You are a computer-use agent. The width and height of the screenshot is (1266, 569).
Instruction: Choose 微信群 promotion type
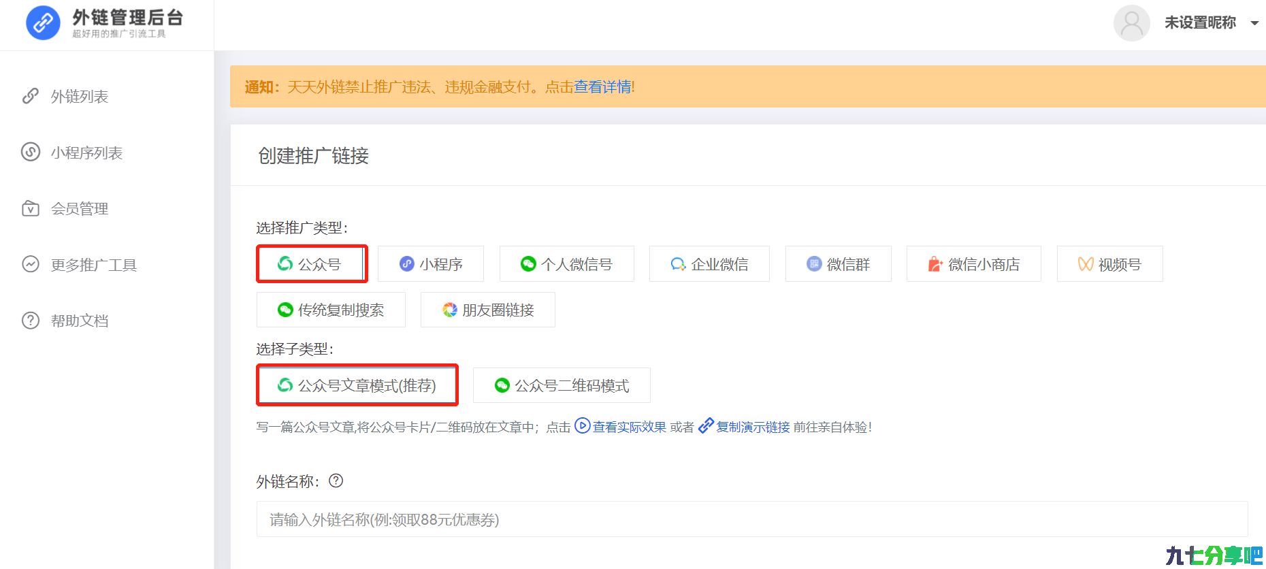[839, 263]
